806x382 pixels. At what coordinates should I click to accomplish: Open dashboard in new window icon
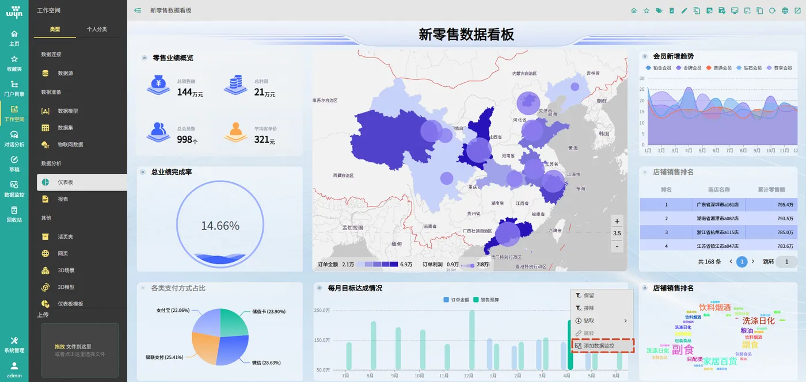pos(797,10)
